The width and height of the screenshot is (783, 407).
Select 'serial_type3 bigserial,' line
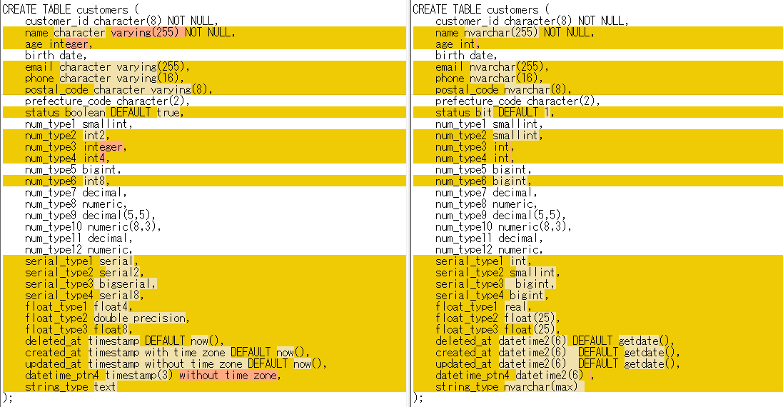tap(91, 284)
